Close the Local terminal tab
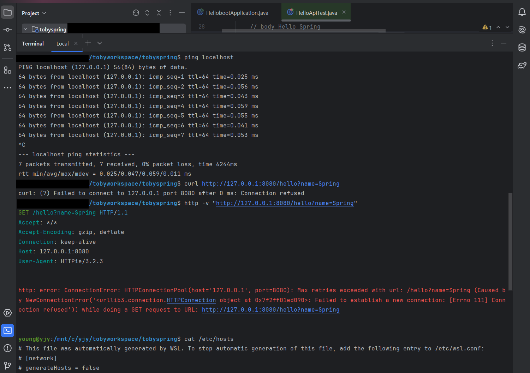 76,43
